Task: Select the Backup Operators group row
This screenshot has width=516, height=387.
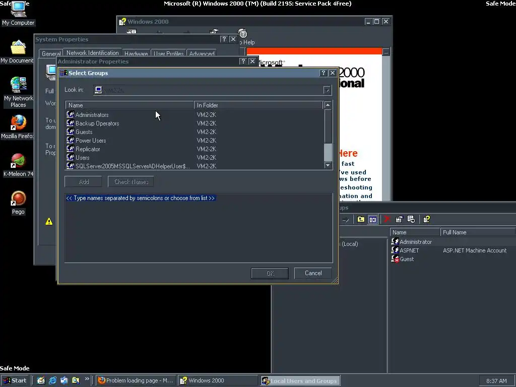Action: (x=195, y=123)
